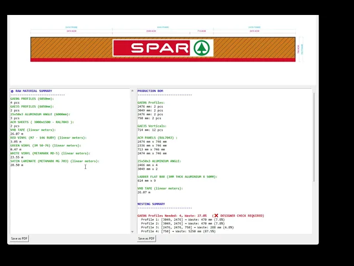Click the 'GAE35 Verticals:' label
354x266 pixels.
point(152,126)
